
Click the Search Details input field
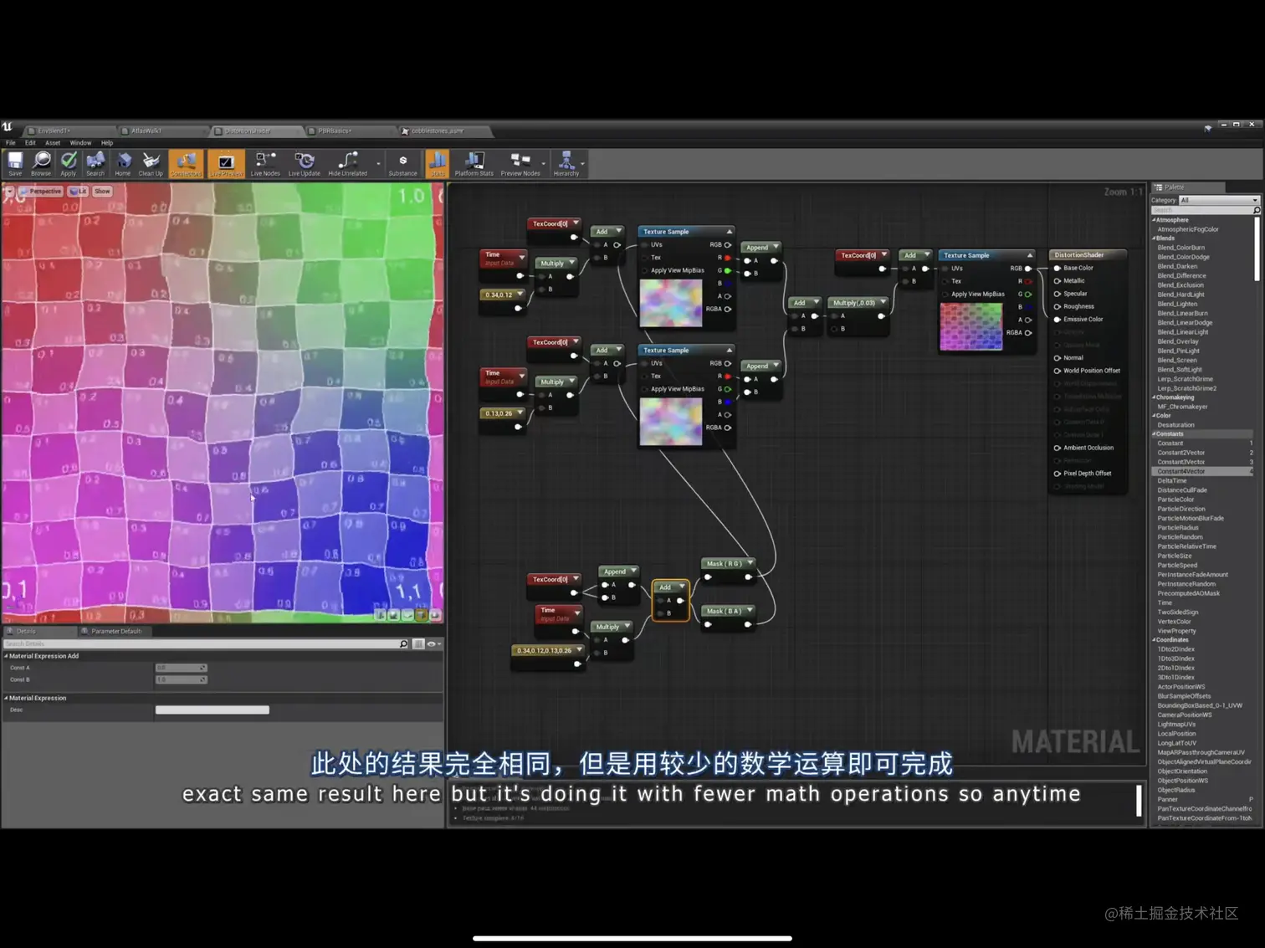point(205,644)
